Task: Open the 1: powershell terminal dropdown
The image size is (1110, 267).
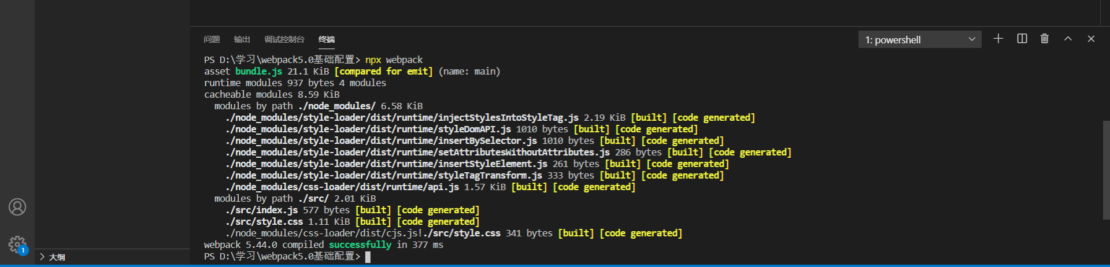Action: pos(920,39)
